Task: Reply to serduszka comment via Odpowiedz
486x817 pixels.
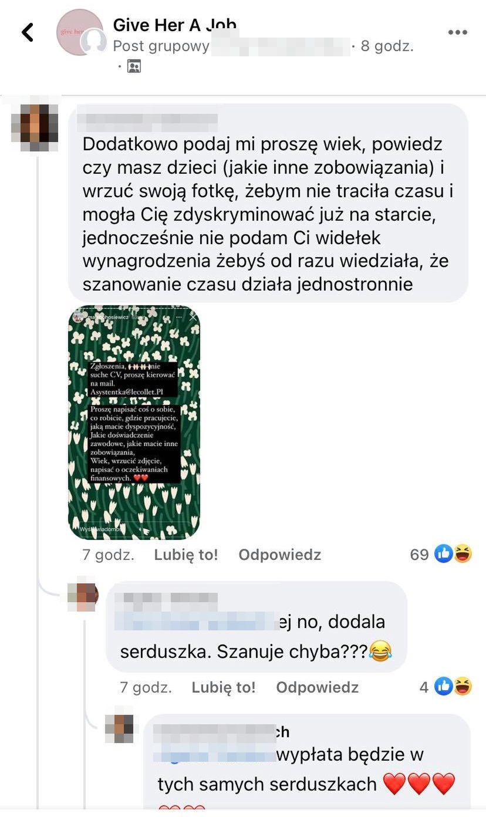Action: [318, 687]
